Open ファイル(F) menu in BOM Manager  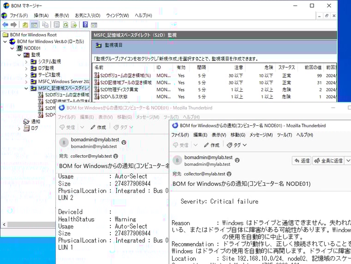(19, 15)
